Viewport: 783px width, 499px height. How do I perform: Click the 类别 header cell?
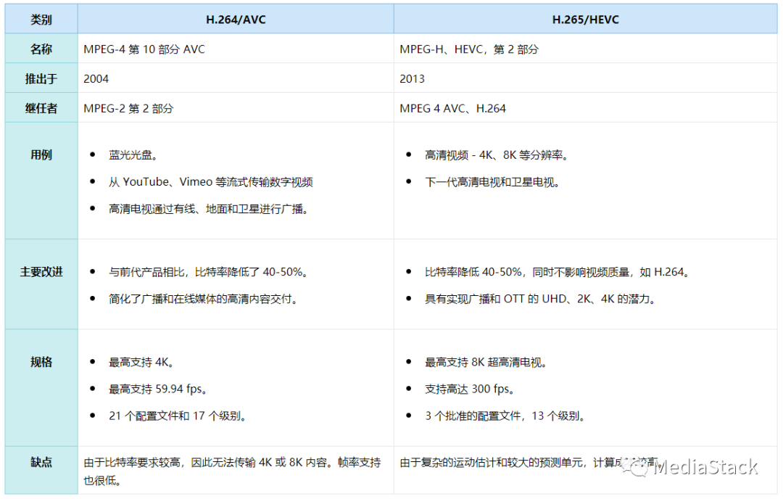(x=41, y=20)
